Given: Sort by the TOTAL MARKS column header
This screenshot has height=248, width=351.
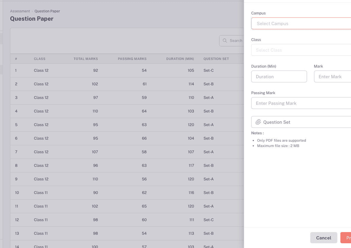Looking at the screenshot, I should 86,59.
